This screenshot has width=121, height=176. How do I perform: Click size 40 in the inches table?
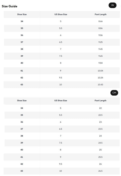point(22,63)
